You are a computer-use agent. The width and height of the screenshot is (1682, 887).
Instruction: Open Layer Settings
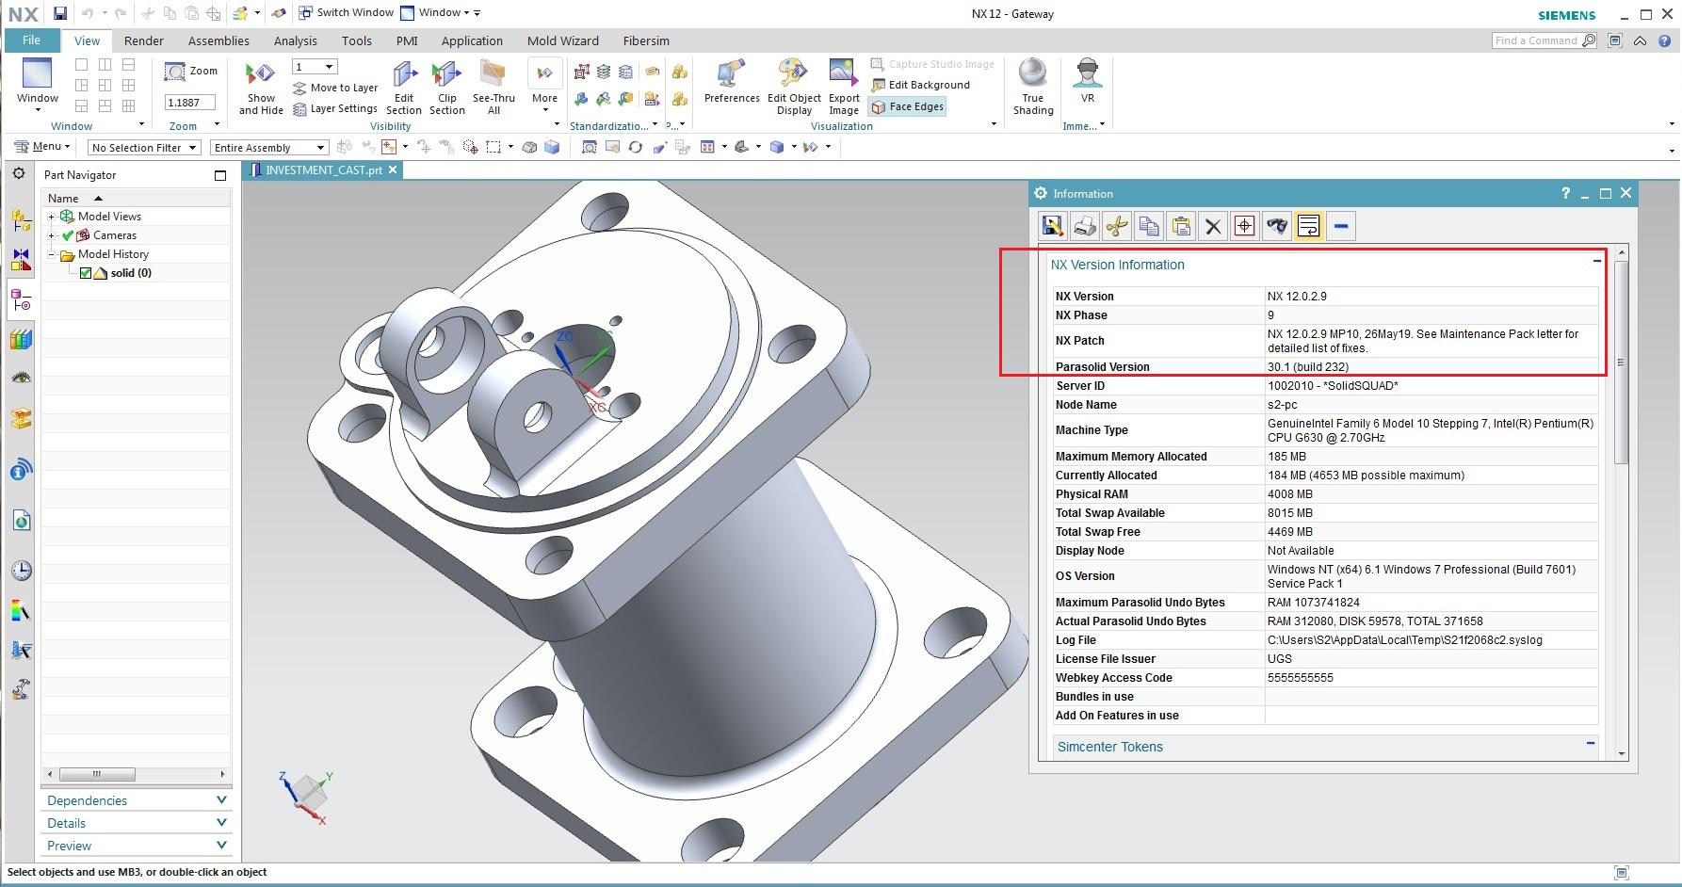click(335, 108)
